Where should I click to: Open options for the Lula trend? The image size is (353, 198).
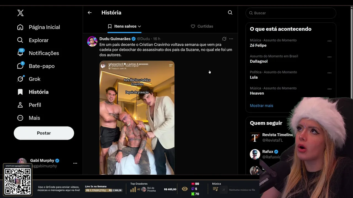[329, 73]
